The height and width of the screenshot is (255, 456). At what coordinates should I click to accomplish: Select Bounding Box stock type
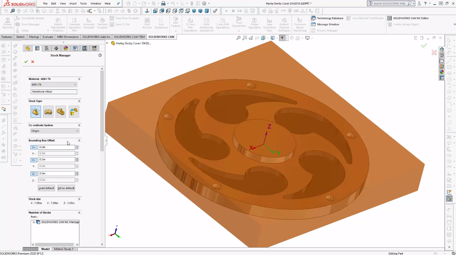(x=36, y=112)
